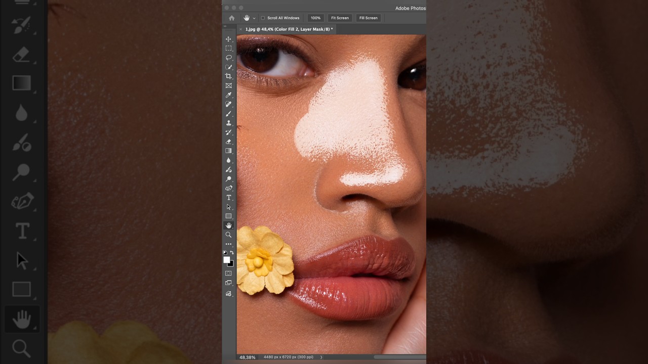Select the Horizontal Type tool

(x=228, y=198)
